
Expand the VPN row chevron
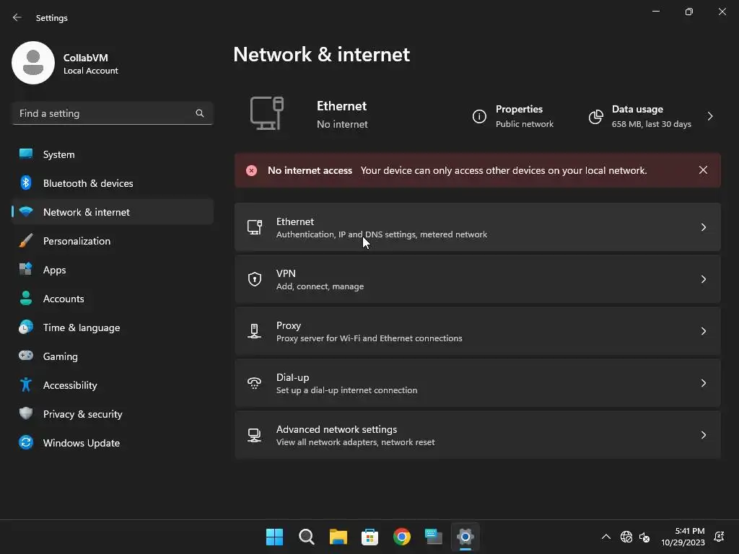[x=703, y=279]
